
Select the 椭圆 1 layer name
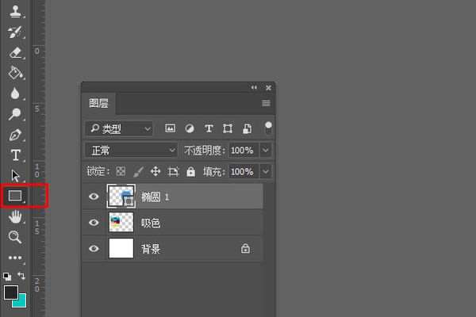[155, 197]
